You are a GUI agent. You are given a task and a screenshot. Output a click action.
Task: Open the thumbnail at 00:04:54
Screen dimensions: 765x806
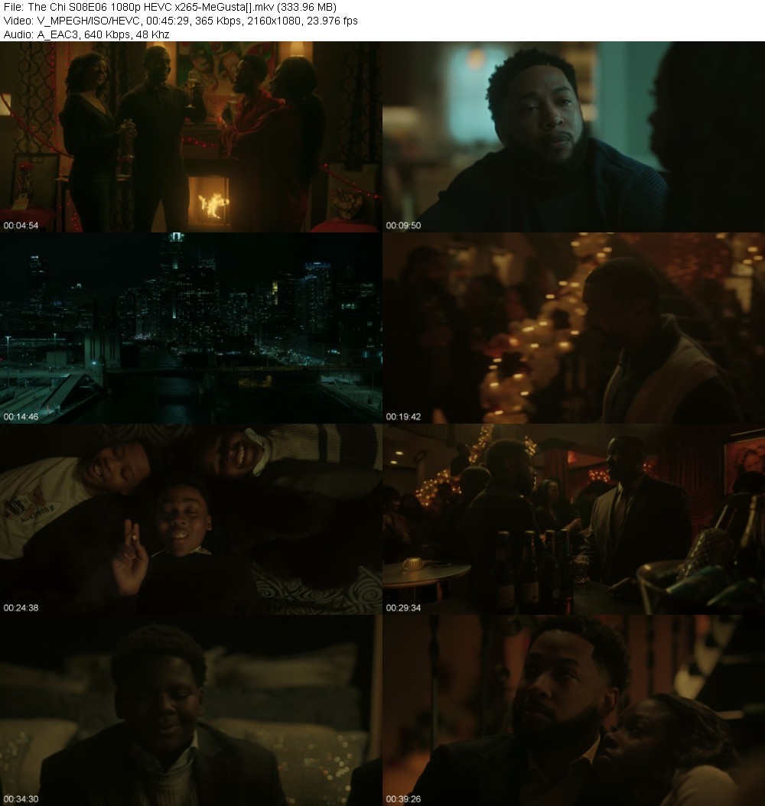coord(190,137)
